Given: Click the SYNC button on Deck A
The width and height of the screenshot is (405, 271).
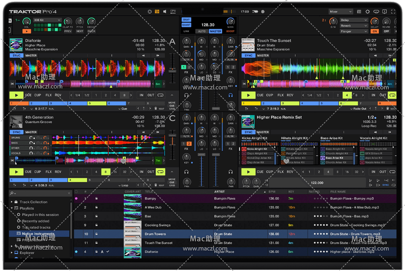Looking at the screenshot, I should click(16, 56).
